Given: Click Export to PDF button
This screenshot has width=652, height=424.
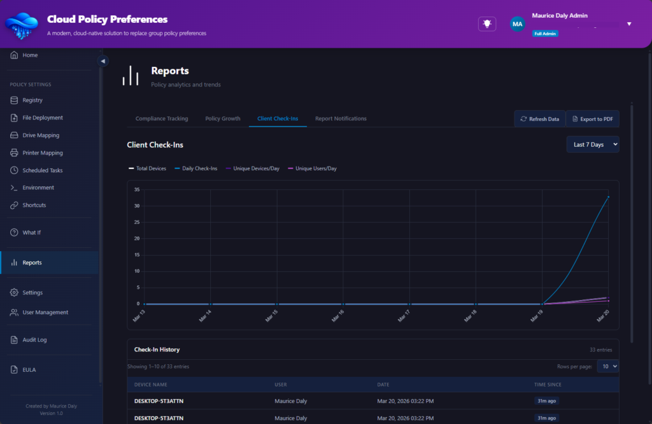Looking at the screenshot, I should (x=592, y=119).
